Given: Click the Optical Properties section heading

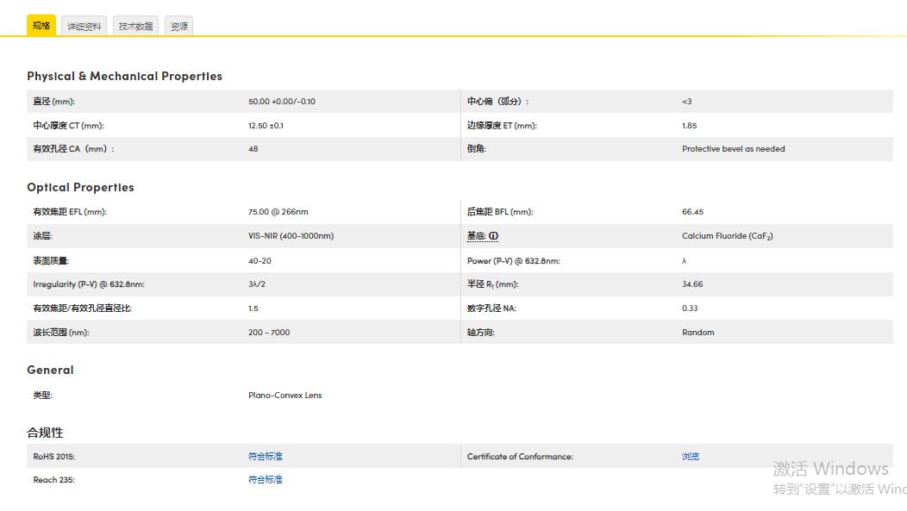Looking at the screenshot, I should click(80, 187).
